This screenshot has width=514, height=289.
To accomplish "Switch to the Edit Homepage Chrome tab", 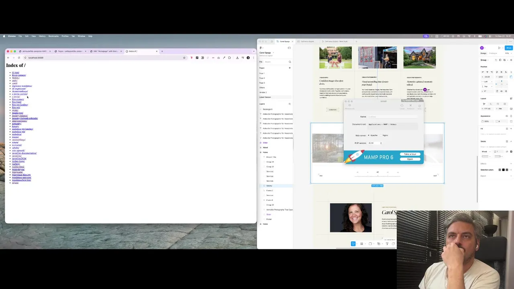I will pos(105,51).
